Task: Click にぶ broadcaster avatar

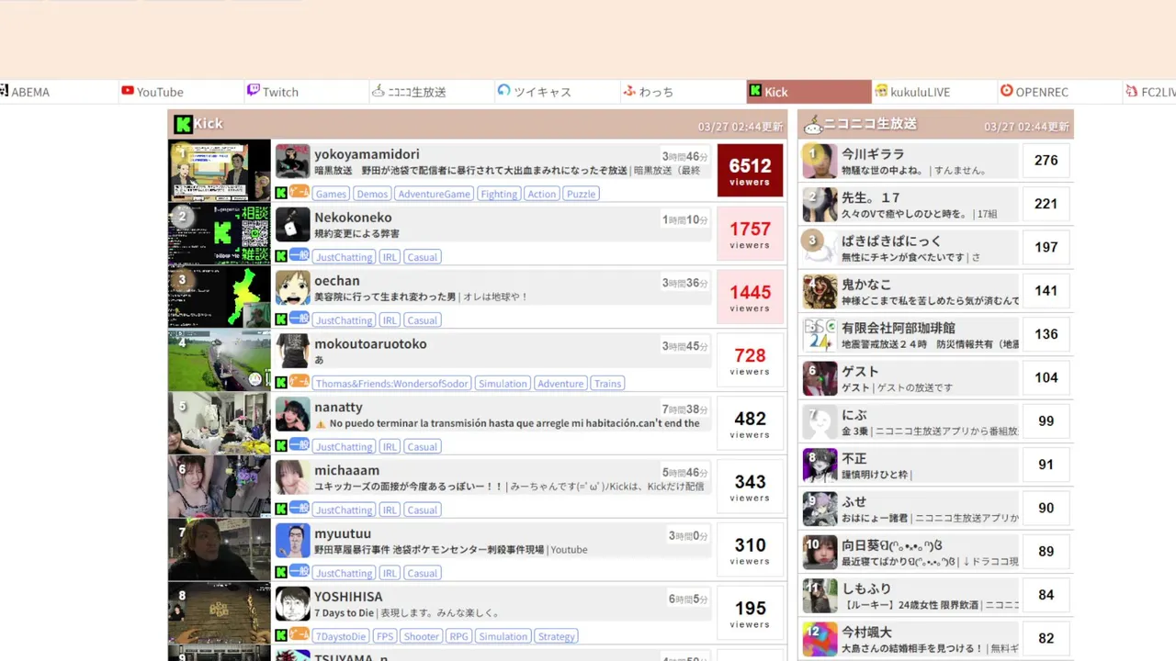Action: click(x=820, y=422)
